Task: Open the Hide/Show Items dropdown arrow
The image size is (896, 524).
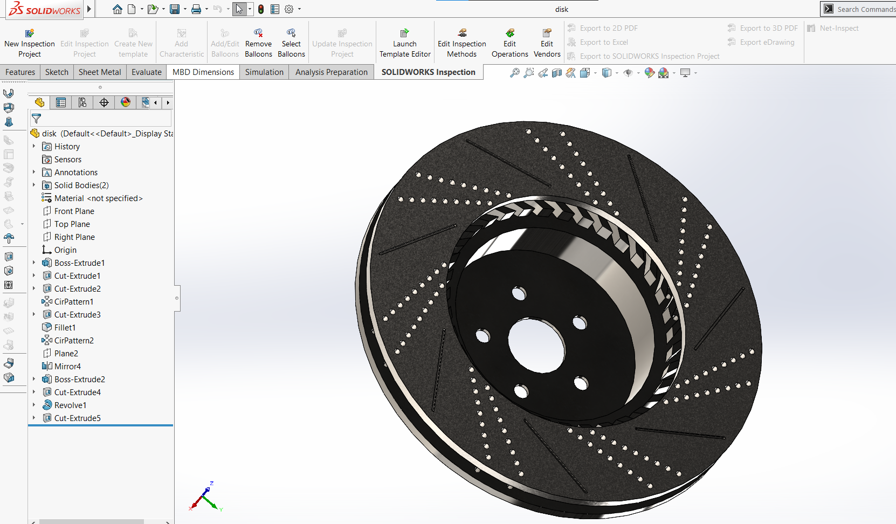Action: pos(638,73)
